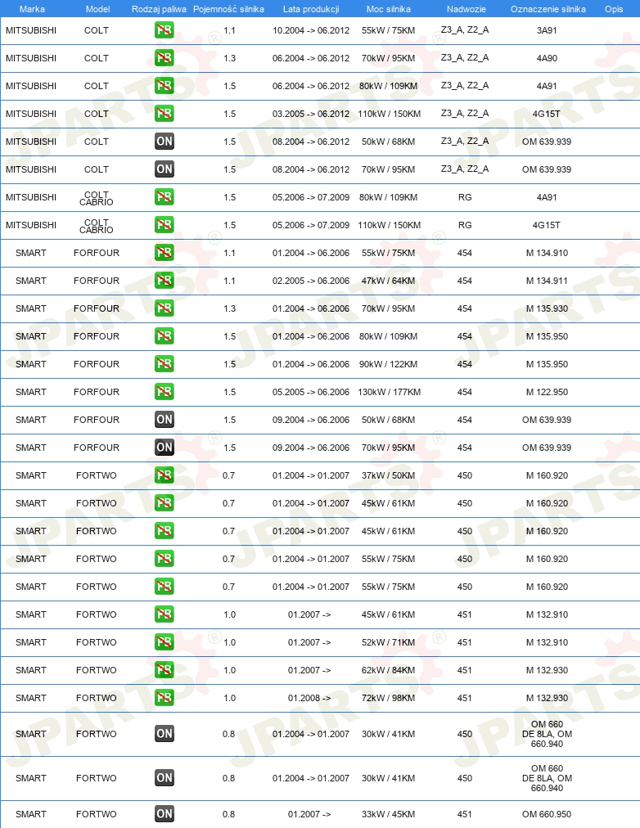Select engine code 4A90

(547, 58)
